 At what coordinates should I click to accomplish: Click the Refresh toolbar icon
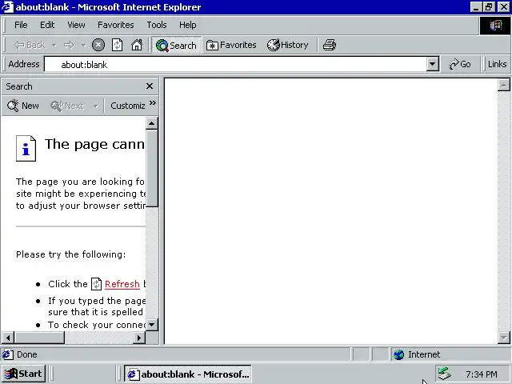coord(118,45)
